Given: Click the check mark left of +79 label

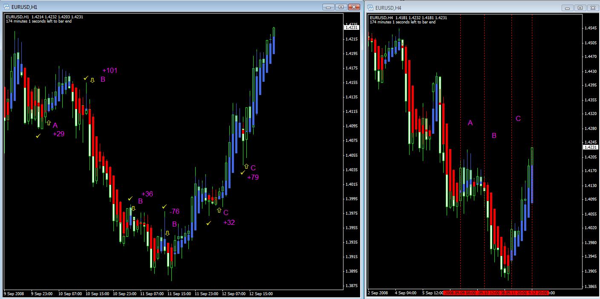Looking at the screenshot, I should pyautogui.click(x=242, y=172).
